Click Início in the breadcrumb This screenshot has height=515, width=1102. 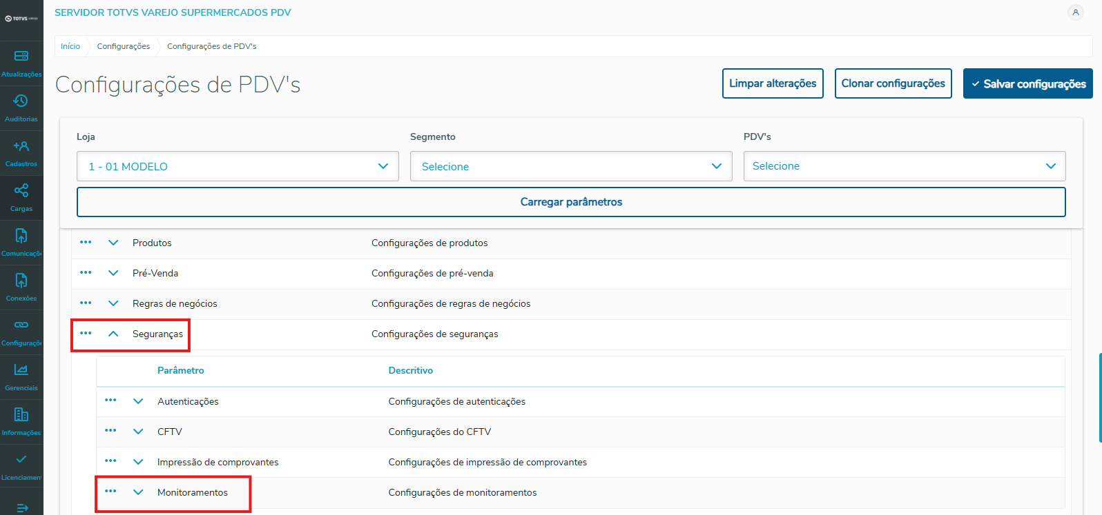pos(70,46)
